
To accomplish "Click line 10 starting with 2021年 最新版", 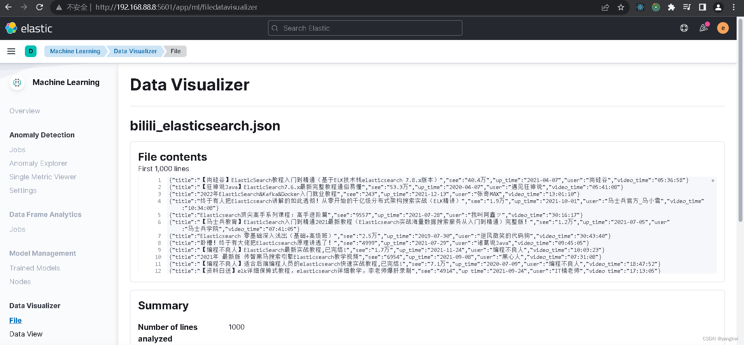I will click(385, 257).
